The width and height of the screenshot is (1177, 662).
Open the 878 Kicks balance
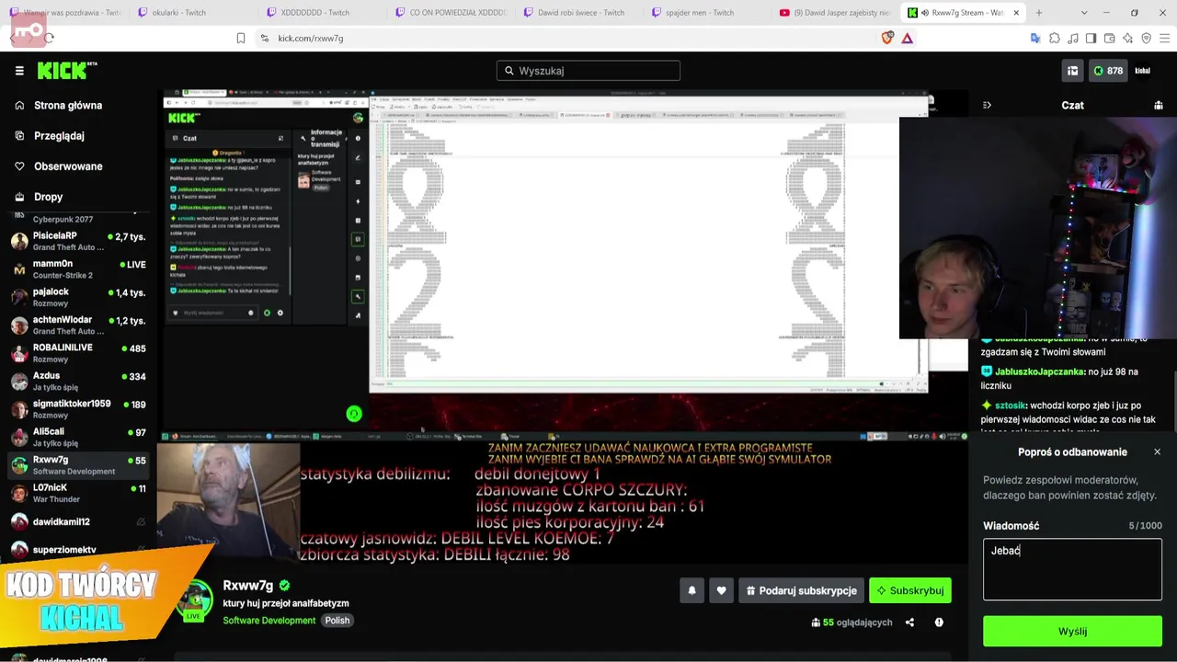(x=1107, y=71)
